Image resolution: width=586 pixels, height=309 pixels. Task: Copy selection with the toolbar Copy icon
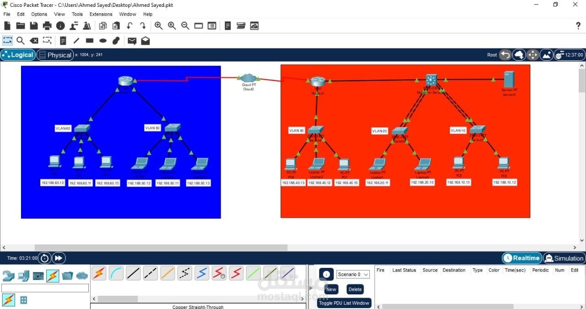103,26
